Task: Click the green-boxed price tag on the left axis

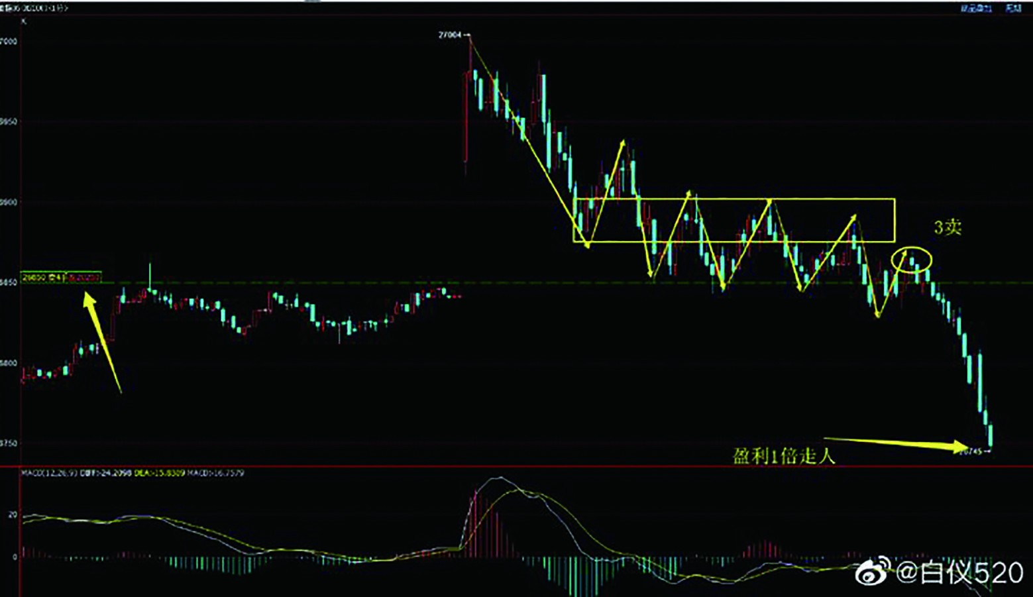Action: (44, 277)
